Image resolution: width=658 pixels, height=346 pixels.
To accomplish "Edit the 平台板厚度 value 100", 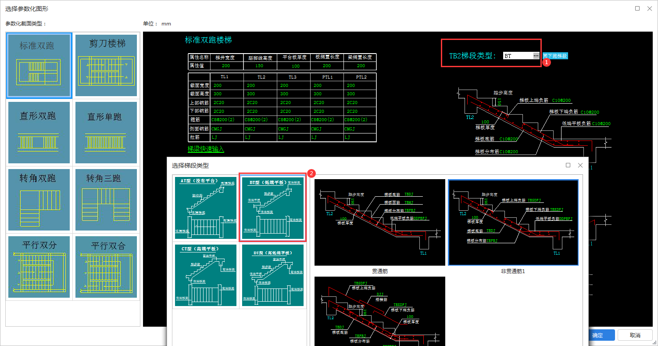I will 295,66.
